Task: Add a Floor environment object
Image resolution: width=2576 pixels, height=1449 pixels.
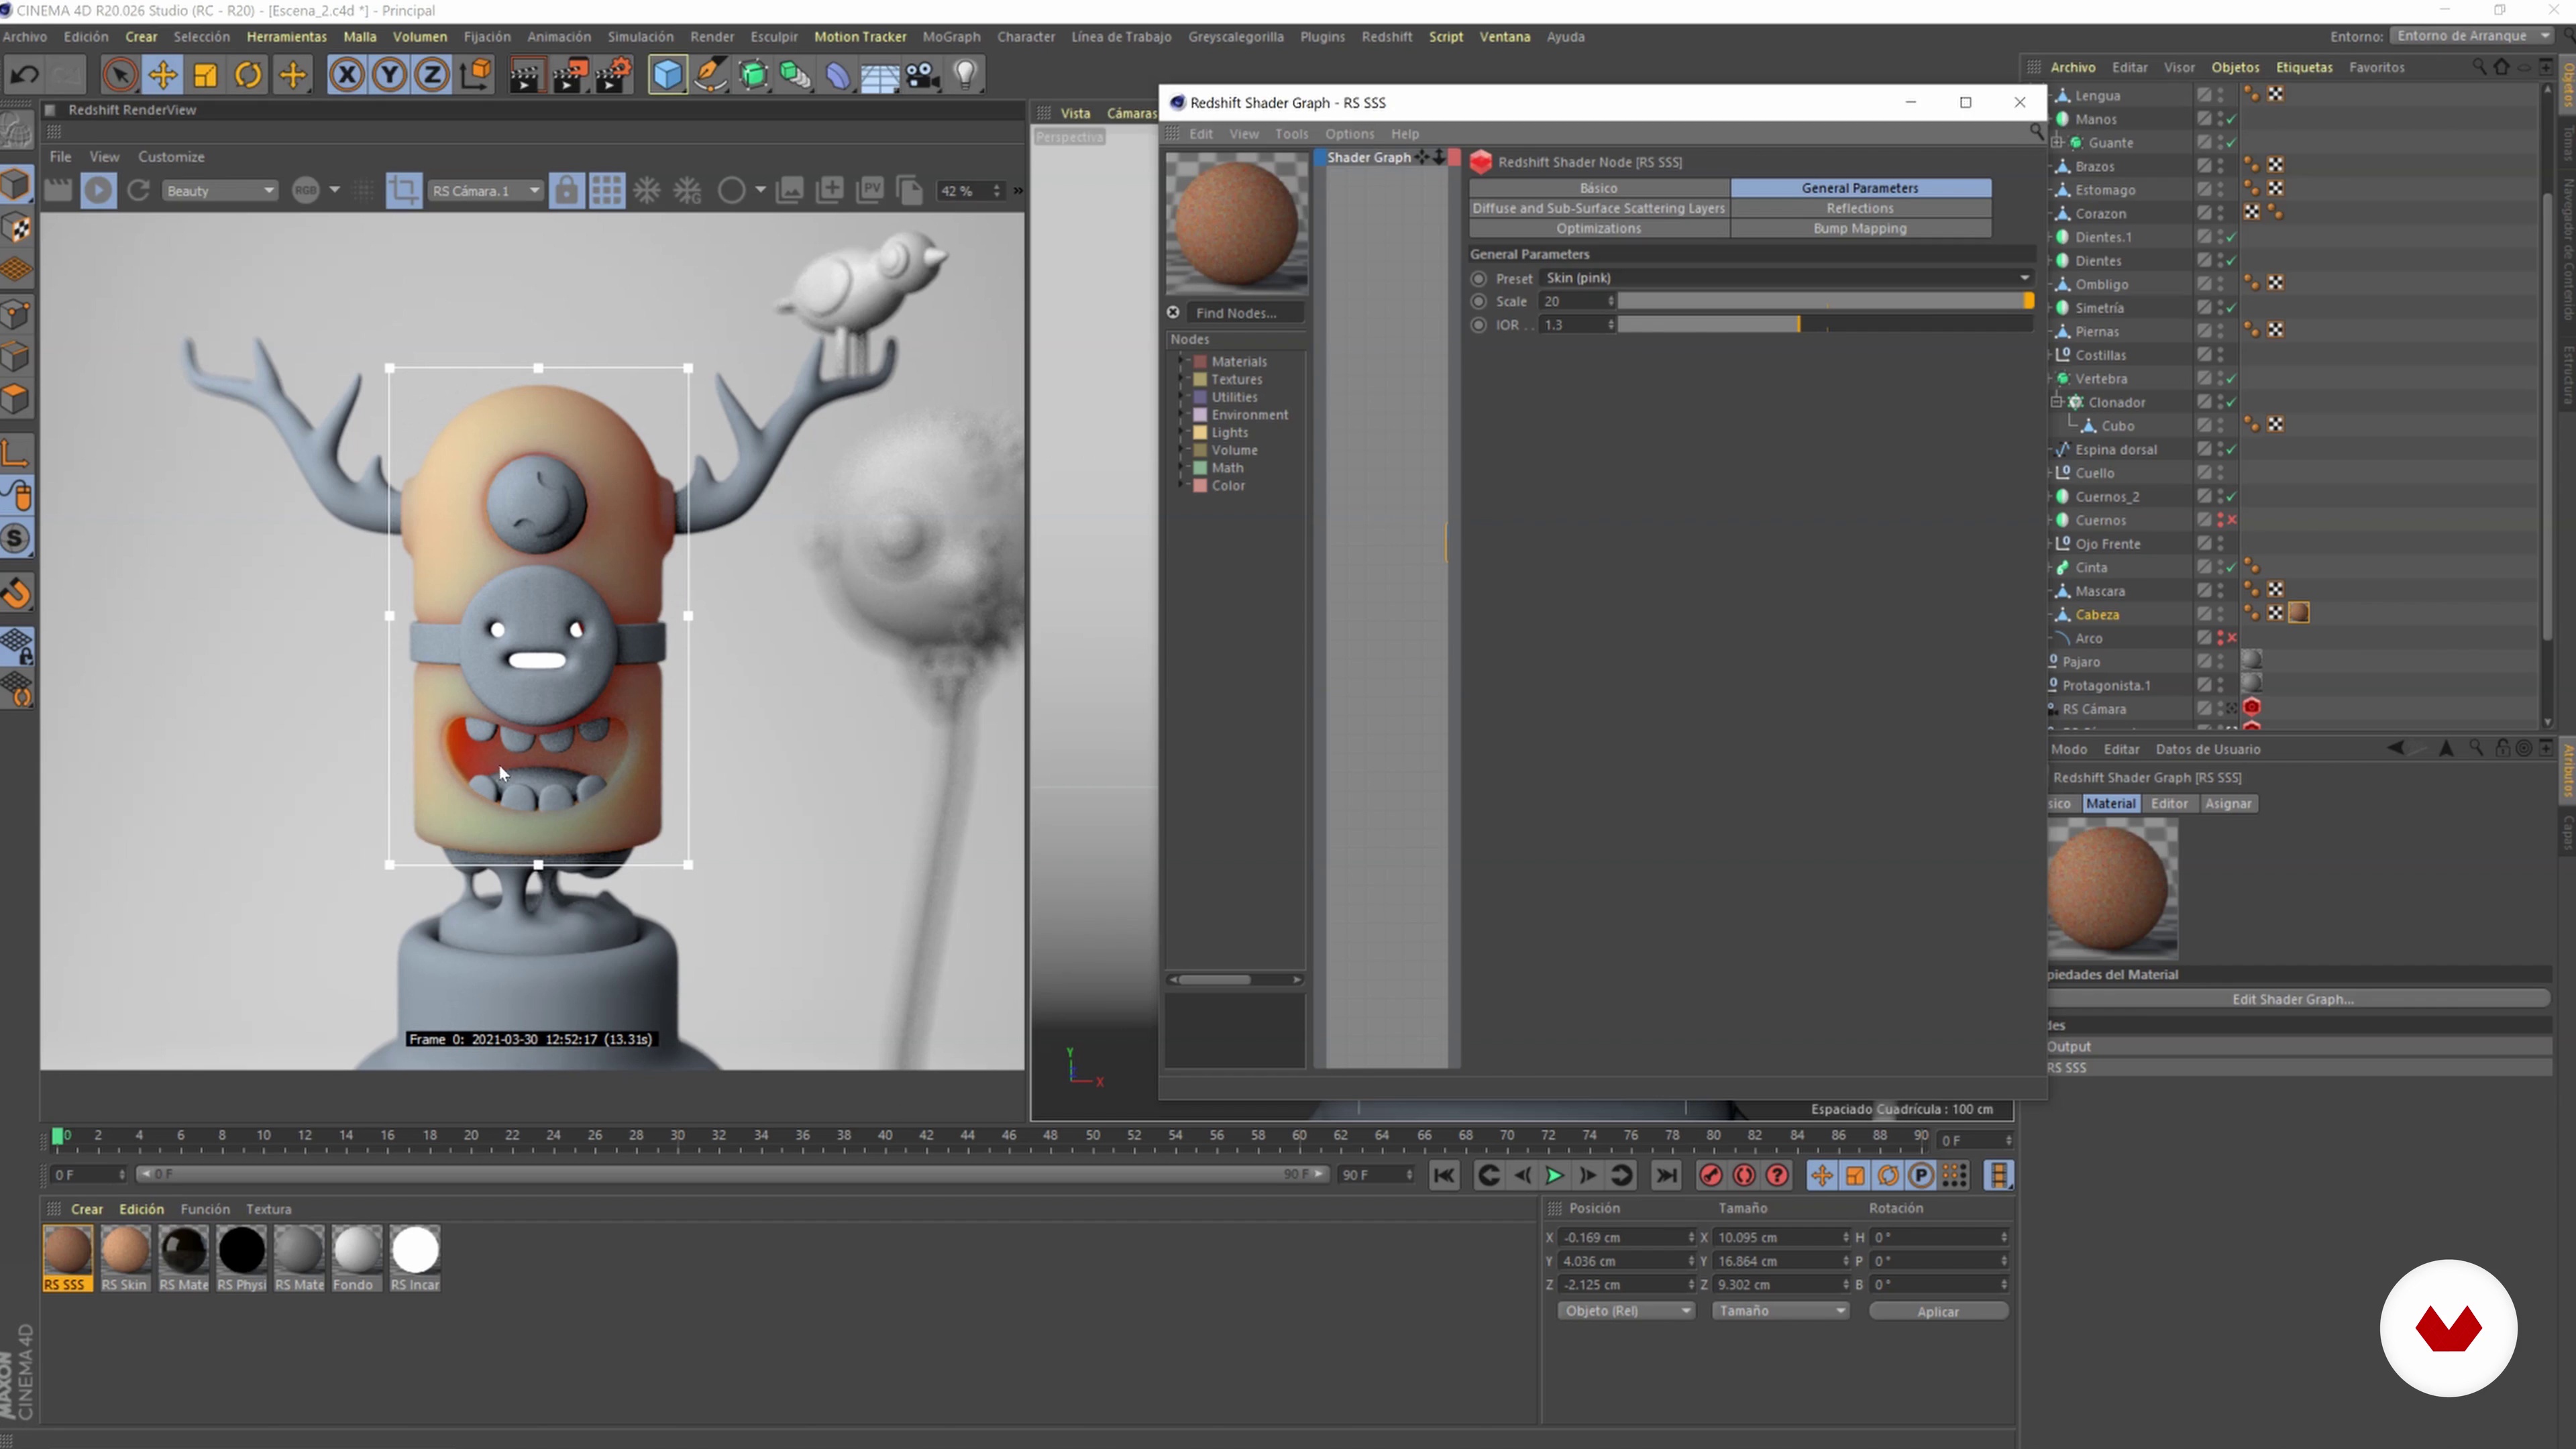Action: (880, 75)
